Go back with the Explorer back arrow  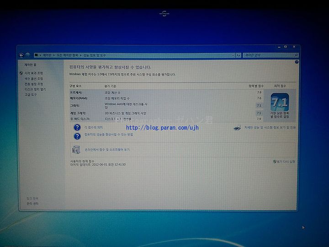point(21,55)
